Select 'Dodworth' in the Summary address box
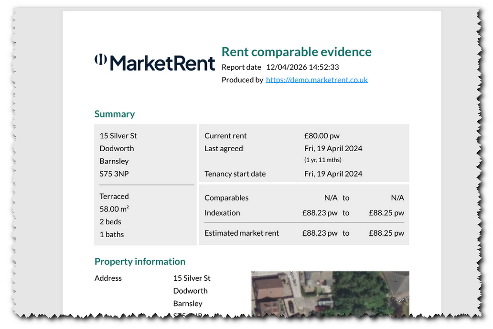Image resolution: width=493 pixels, height=329 pixels. click(117, 148)
